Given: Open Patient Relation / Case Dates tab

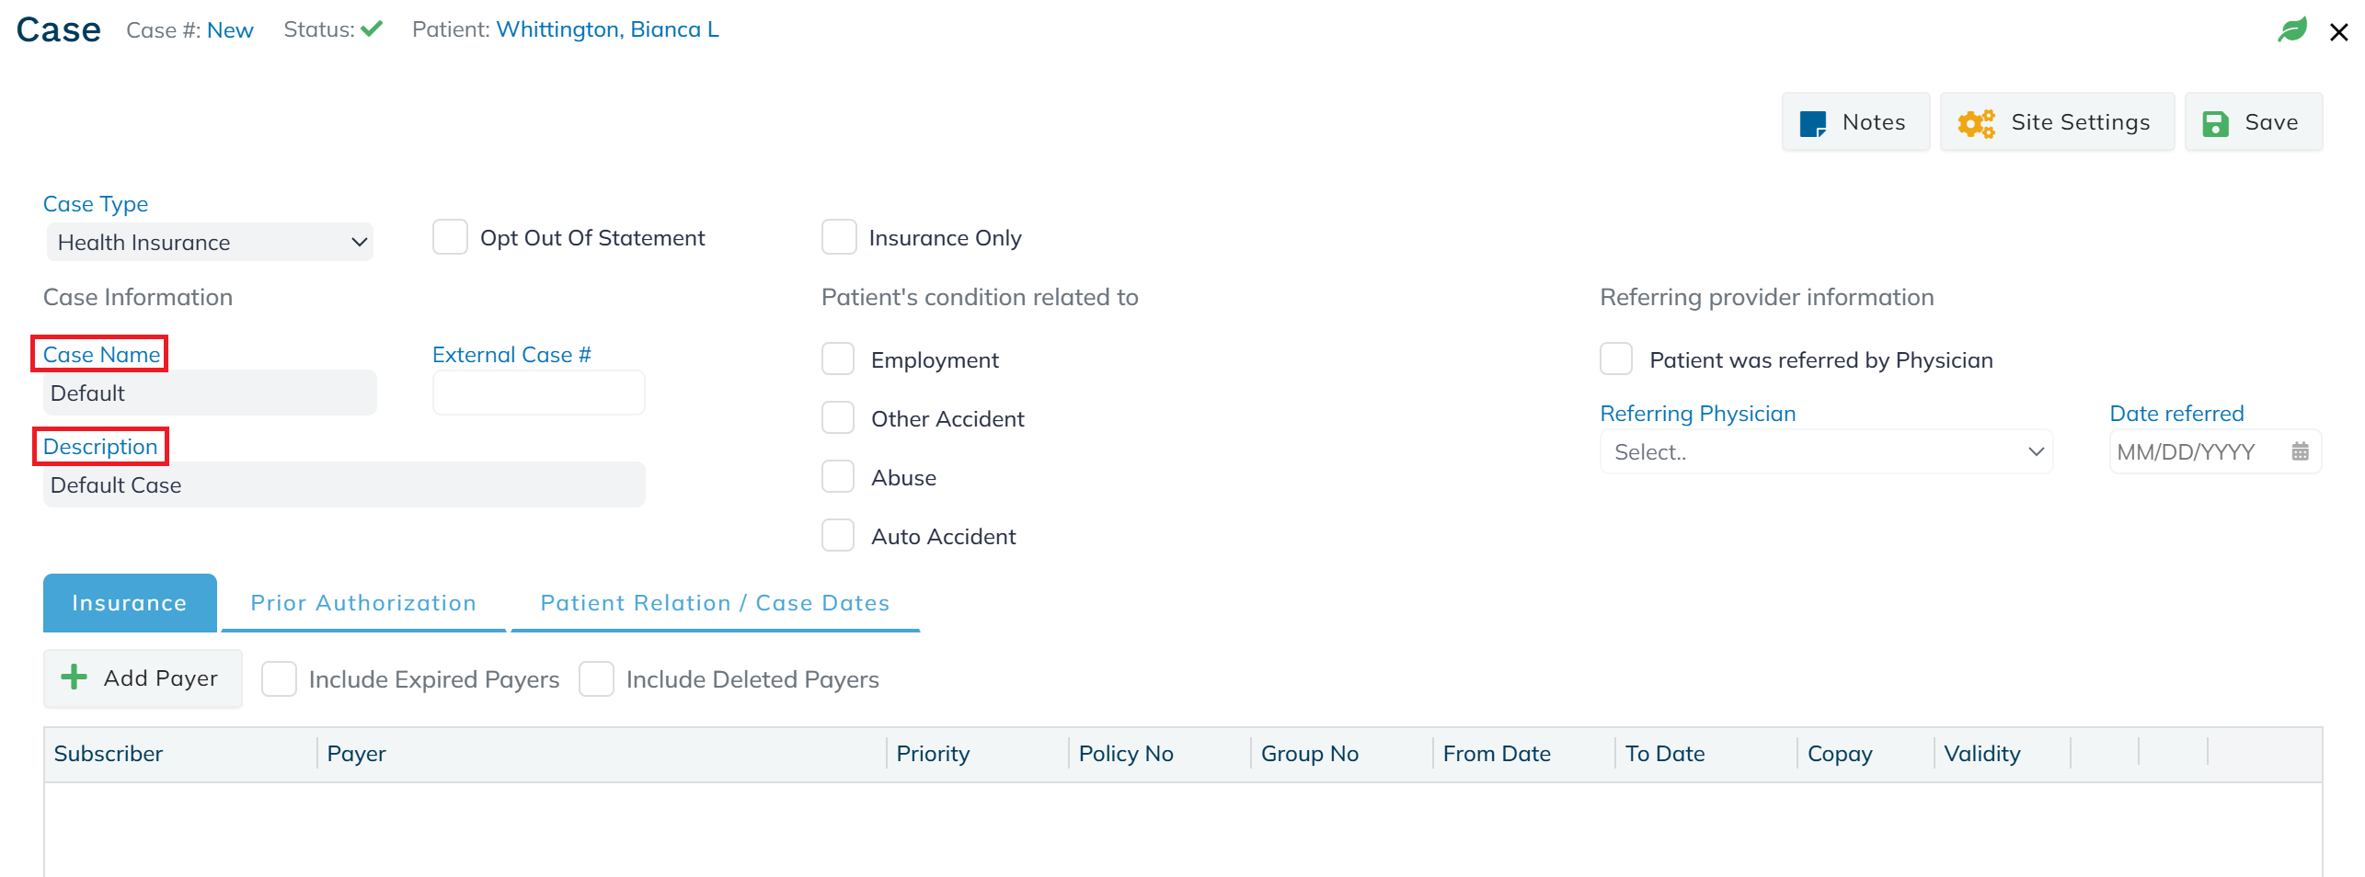Looking at the screenshot, I should (x=715, y=603).
